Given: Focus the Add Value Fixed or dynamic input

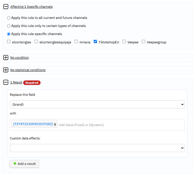Looking at the screenshot, I should (x=121, y=125).
